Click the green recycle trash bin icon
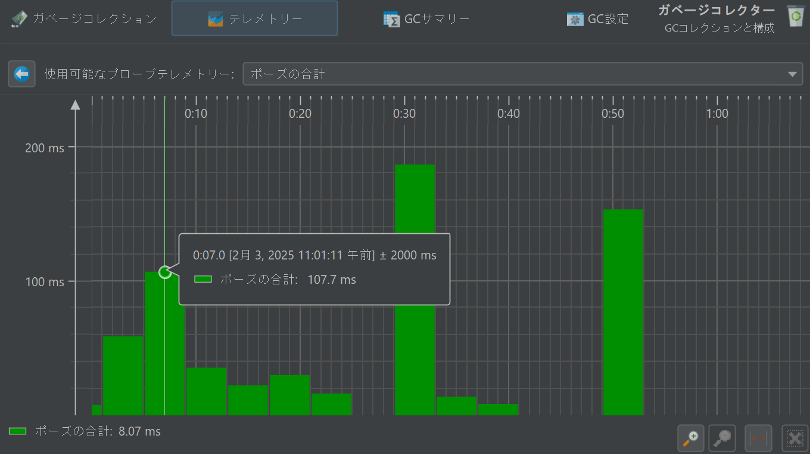This screenshot has height=454, width=810. 795,16
